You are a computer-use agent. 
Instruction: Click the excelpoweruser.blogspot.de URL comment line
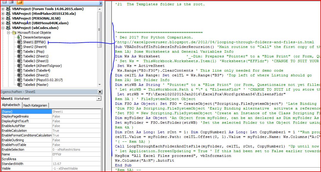[x=214, y=42]
